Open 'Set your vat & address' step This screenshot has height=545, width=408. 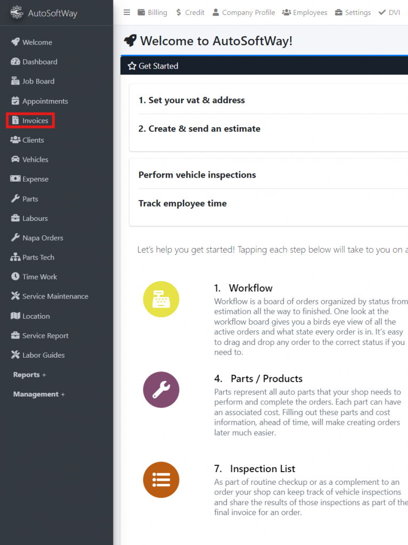pos(192,100)
